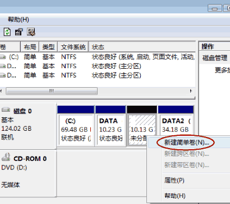
Task: Click the scrollbar left arrow
Action: click(1, 91)
